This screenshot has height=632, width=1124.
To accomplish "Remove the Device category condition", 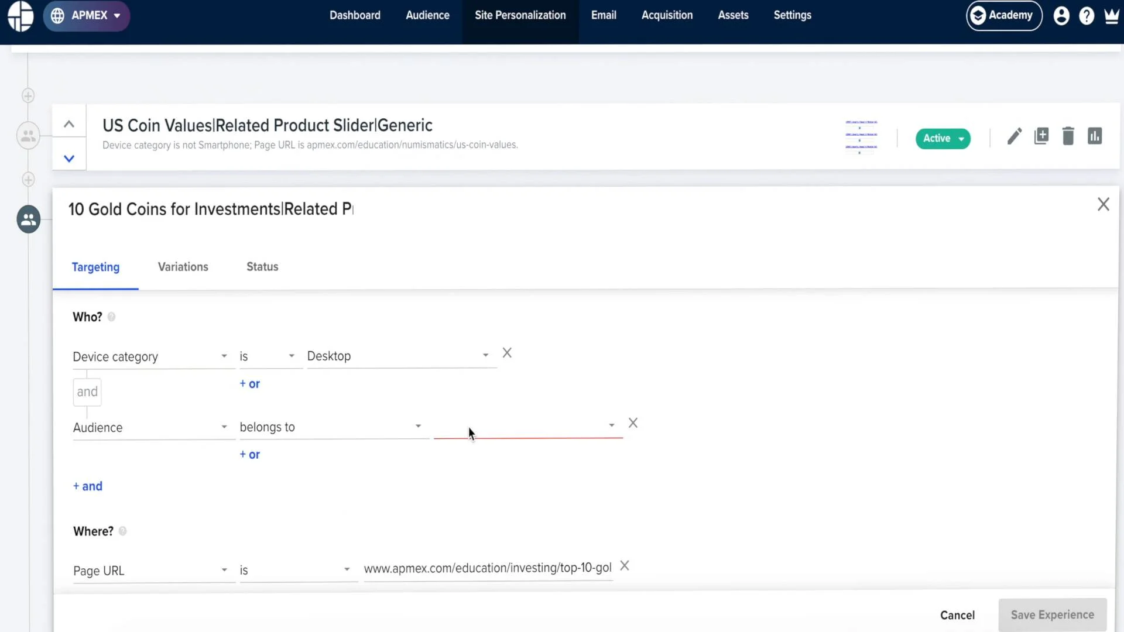I will [506, 353].
